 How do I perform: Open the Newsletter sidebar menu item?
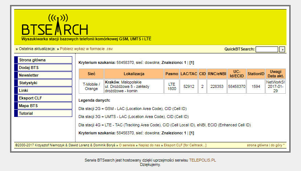pyautogui.click(x=43, y=75)
